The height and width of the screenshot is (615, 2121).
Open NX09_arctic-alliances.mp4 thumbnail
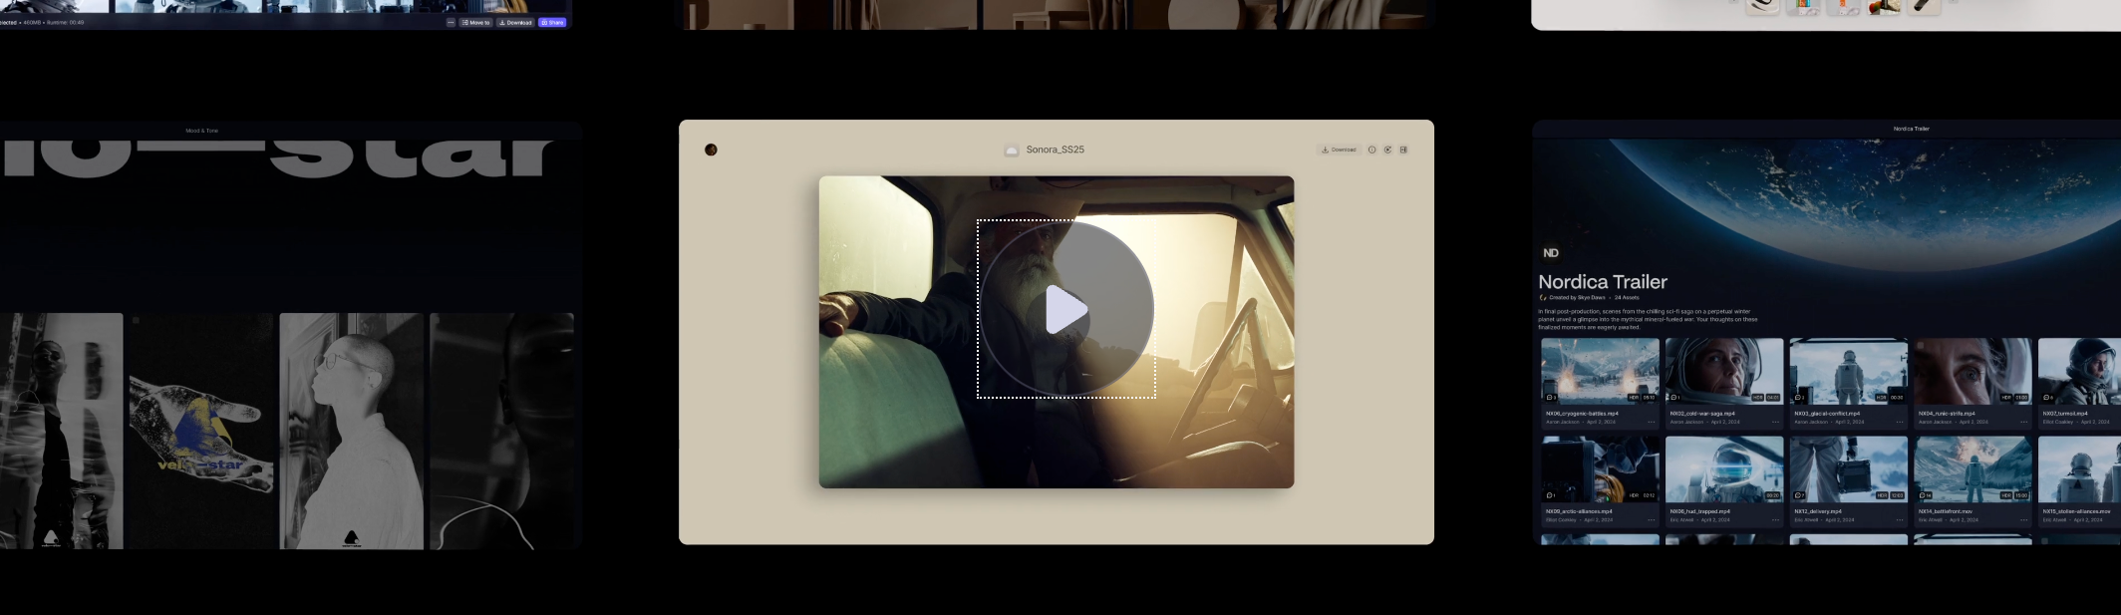pos(1600,468)
